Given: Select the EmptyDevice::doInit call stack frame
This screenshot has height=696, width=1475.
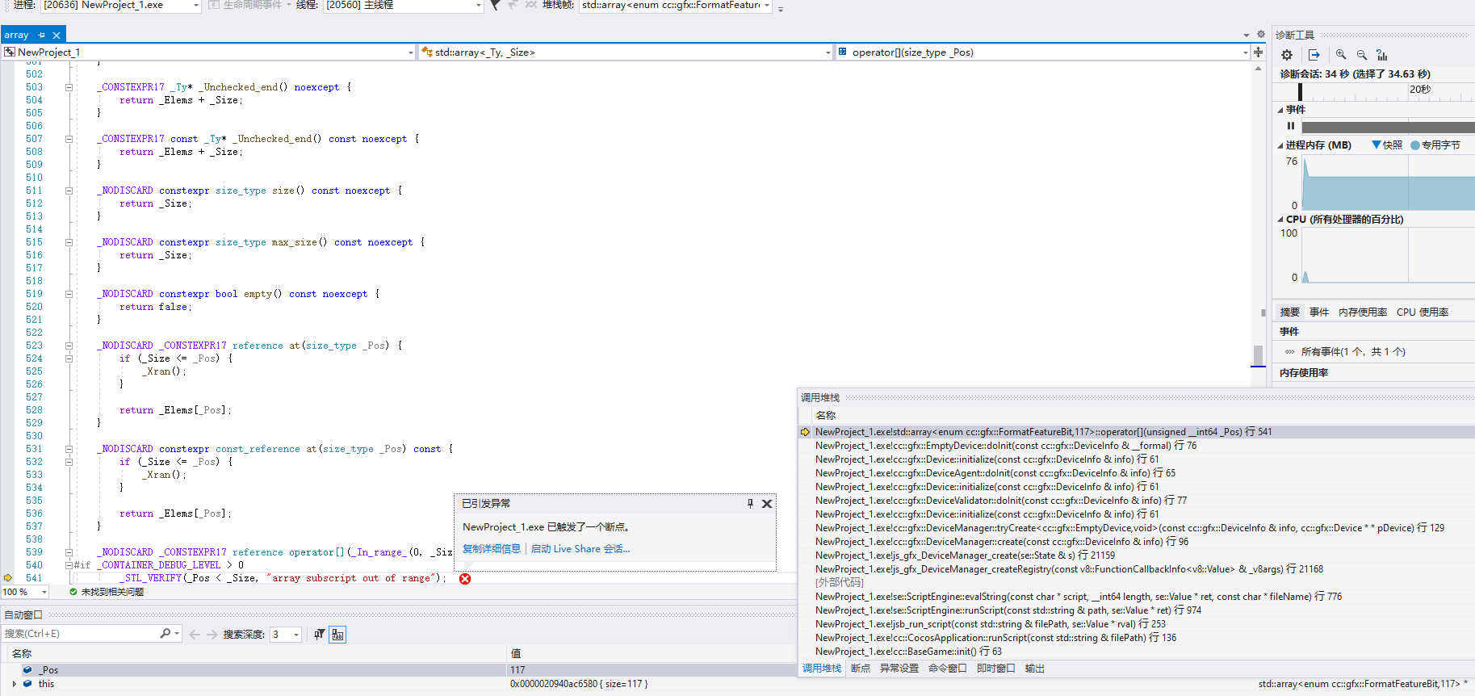Looking at the screenshot, I should [1006, 446].
